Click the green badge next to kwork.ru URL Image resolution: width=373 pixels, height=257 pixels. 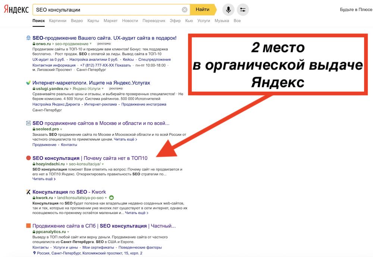point(111,197)
